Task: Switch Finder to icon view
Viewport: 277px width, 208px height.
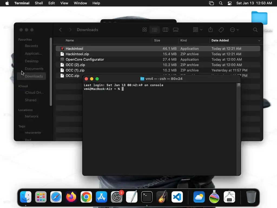Action: (x=144, y=30)
